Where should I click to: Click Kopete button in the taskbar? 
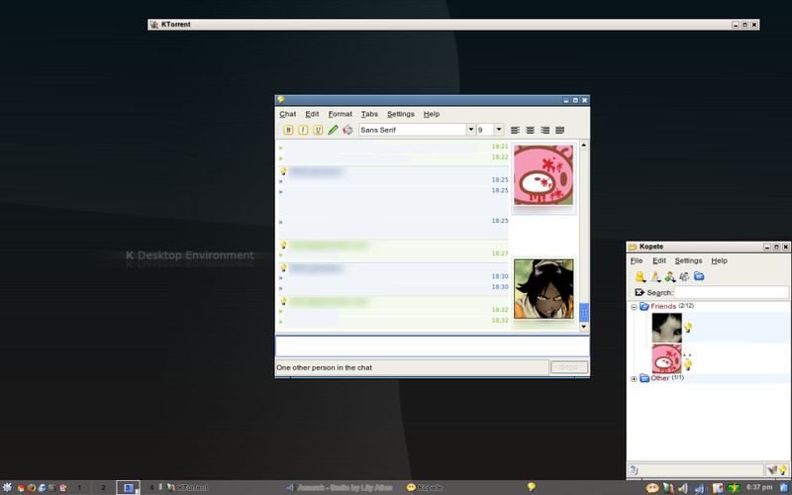pyautogui.click(x=424, y=487)
